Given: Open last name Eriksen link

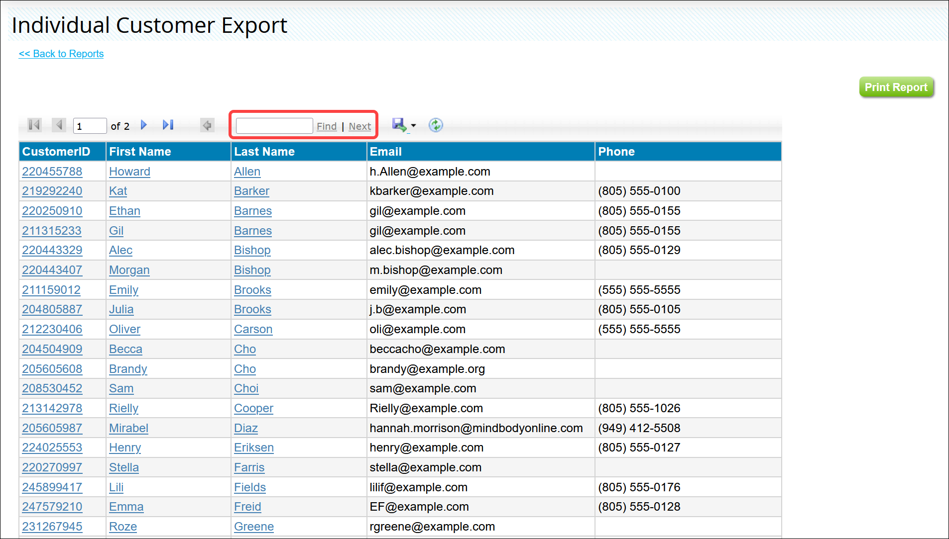Looking at the screenshot, I should (254, 448).
